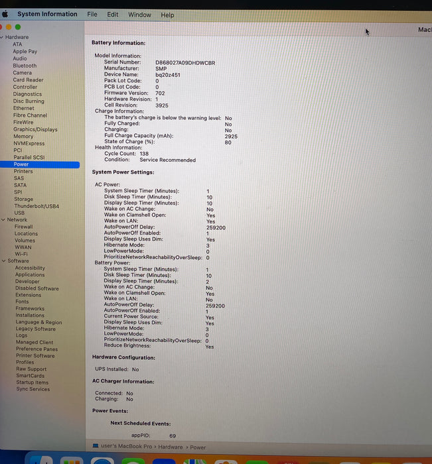
Task: Select Developer under Software
Action: point(27,281)
